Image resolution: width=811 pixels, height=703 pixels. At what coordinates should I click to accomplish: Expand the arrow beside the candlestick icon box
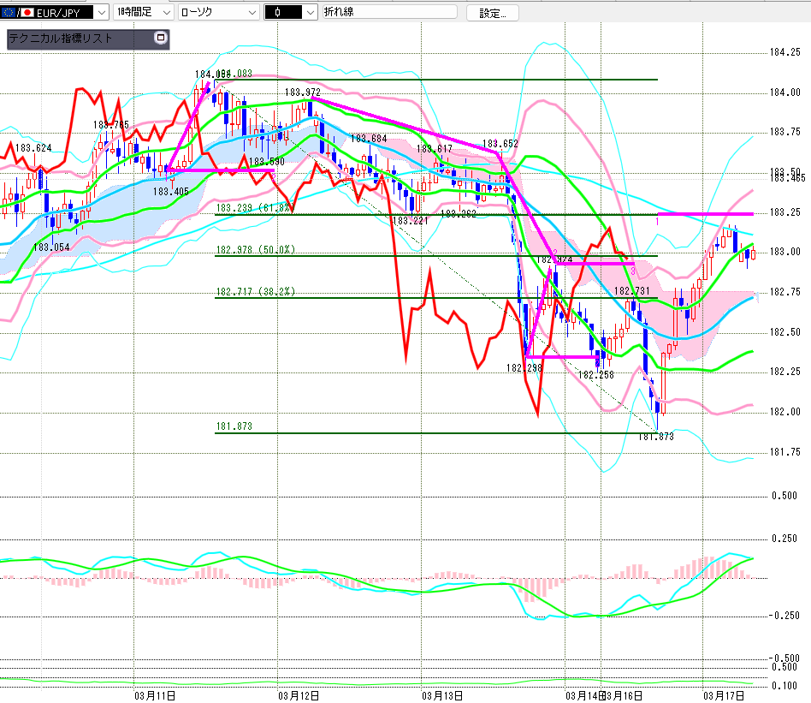point(309,13)
